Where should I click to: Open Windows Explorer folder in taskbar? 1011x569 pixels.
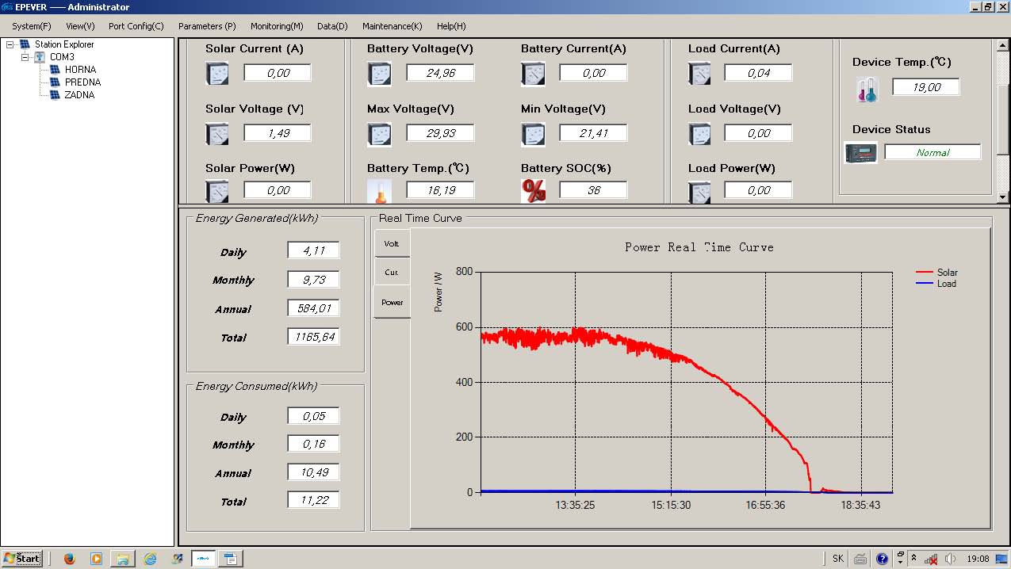[x=123, y=559]
